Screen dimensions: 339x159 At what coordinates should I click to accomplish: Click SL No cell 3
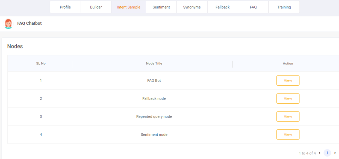pos(41,116)
